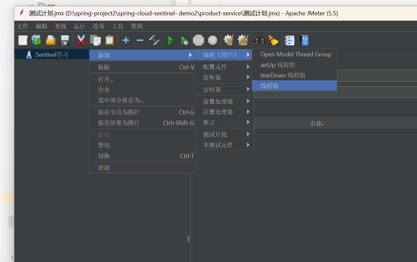Click the Help question mark icon
417x262 pixels.
click(304, 40)
